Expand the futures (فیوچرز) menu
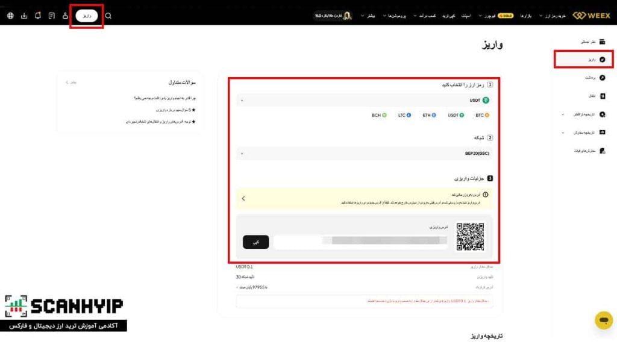The width and height of the screenshot is (617, 347). (487, 16)
